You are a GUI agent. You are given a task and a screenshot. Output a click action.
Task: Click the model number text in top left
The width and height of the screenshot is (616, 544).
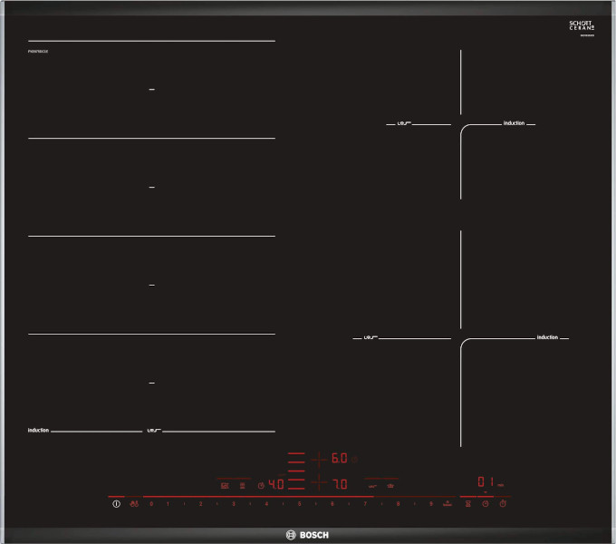(x=38, y=52)
